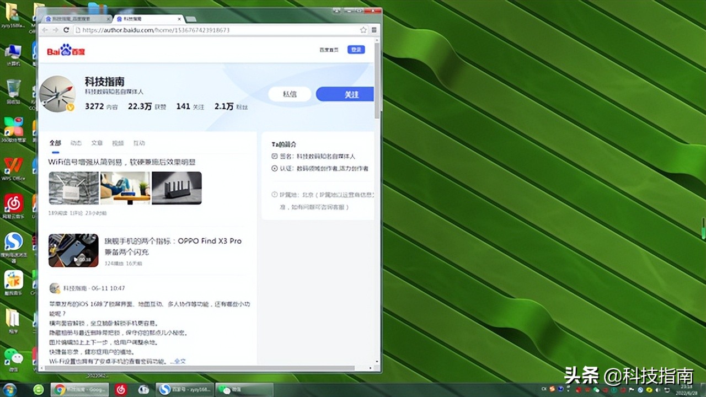Launch NetEase Cloud Music desktop icon
706x397 pixels.
tap(13, 204)
